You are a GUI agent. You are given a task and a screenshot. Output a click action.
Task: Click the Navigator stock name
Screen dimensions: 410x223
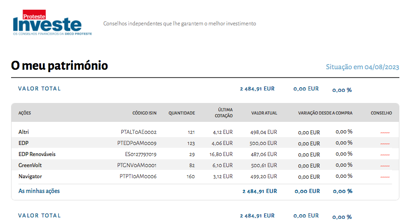(30, 176)
